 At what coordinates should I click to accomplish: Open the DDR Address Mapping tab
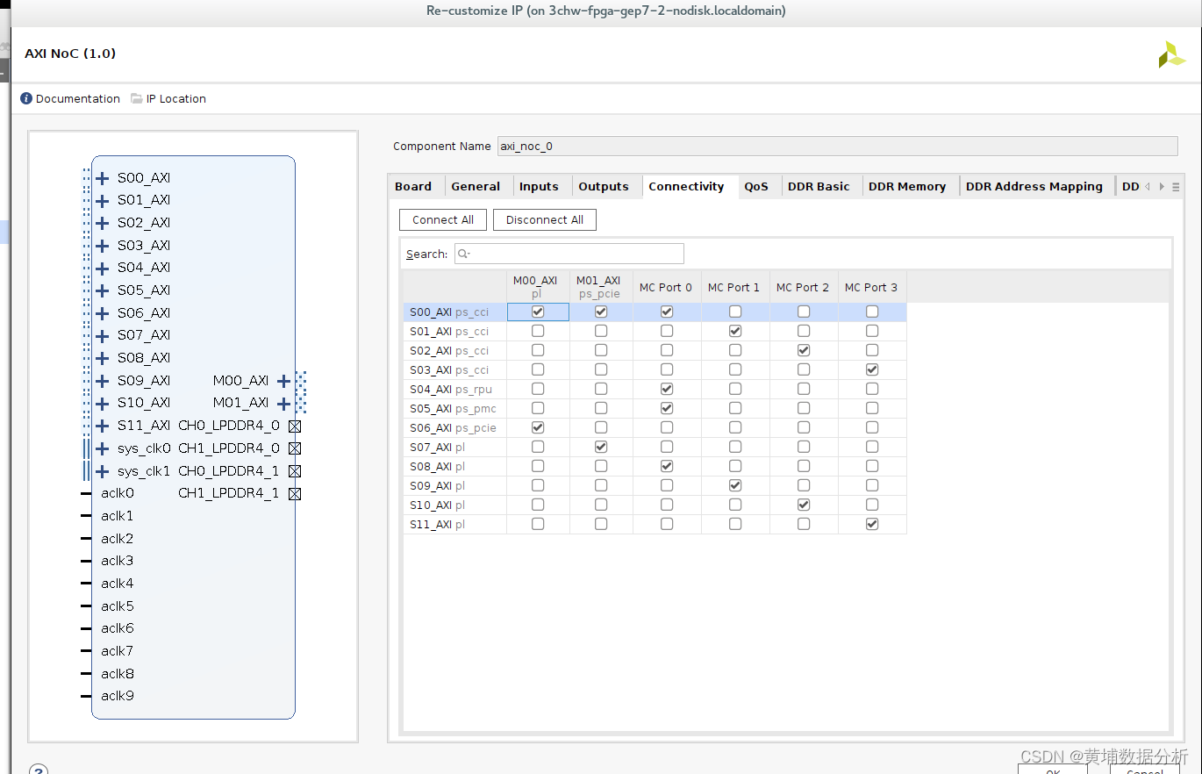click(1034, 186)
